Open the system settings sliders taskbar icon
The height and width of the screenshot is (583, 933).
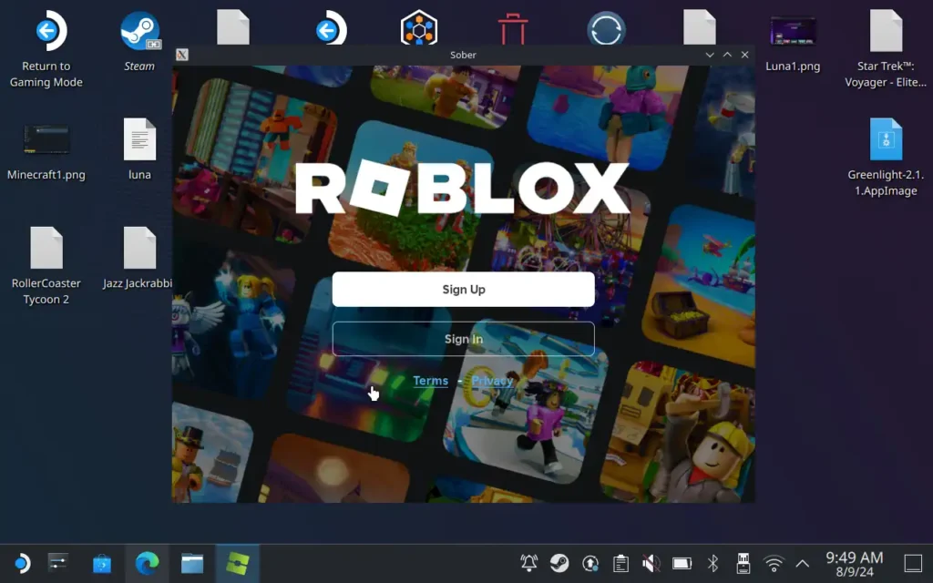click(x=58, y=563)
